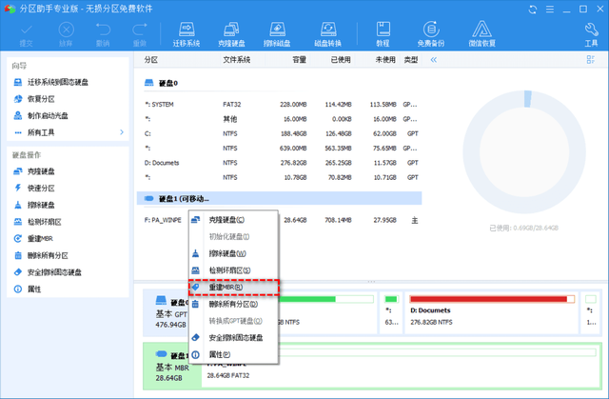Open the 微信恢复 toolbar icon
609x399 pixels.
[482, 34]
